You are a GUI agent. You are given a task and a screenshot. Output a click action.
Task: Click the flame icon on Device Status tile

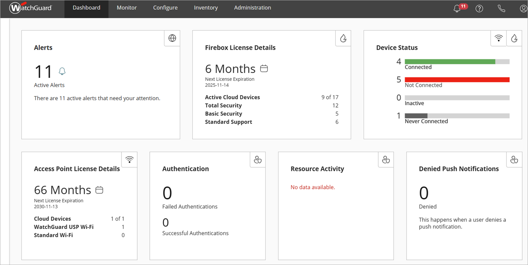click(x=514, y=38)
